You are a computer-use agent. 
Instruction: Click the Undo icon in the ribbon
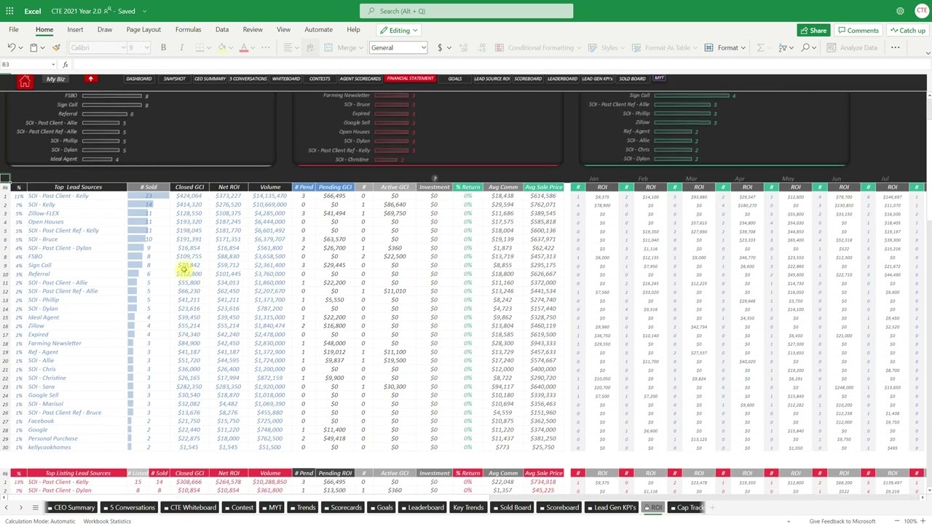click(x=12, y=48)
